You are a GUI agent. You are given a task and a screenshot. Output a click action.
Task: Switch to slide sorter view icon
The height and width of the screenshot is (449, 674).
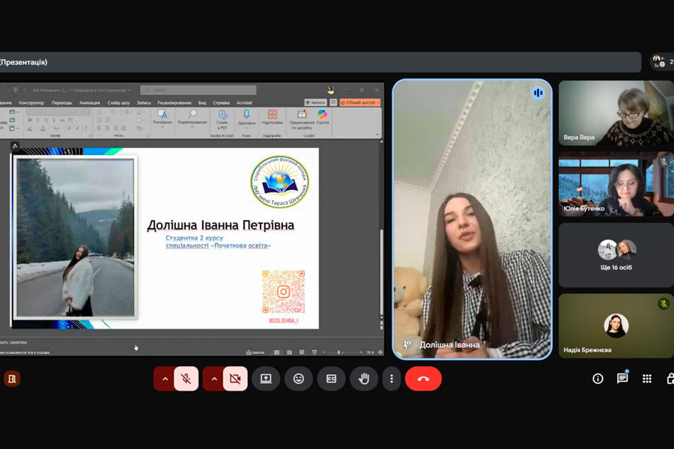[289, 352]
